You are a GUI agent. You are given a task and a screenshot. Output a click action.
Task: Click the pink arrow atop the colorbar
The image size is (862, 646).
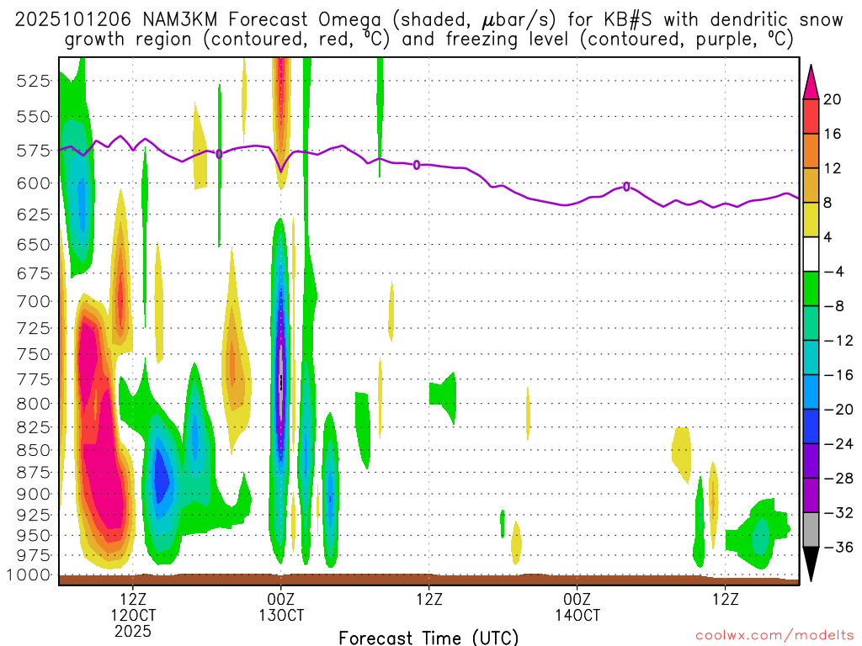[811, 82]
